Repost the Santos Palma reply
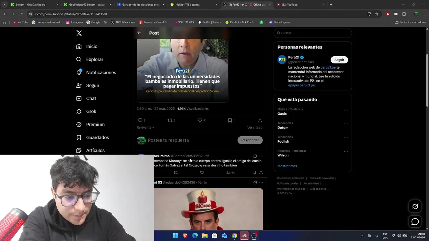The height and width of the screenshot is (241, 429). point(176,173)
